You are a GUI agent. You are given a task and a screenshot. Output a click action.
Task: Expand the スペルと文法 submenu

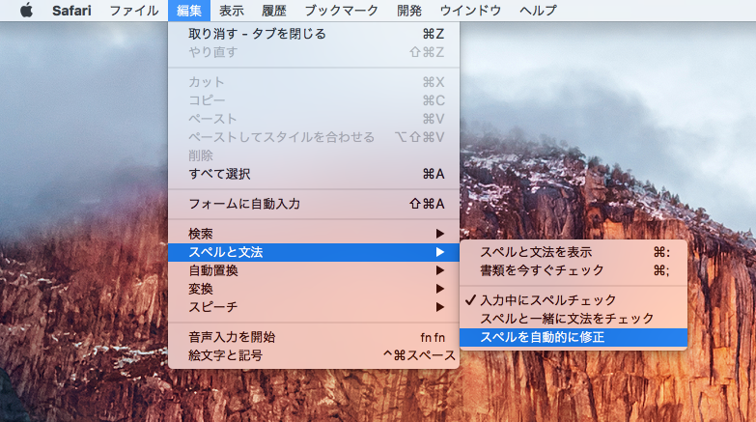pyautogui.click(x=314, y=252)
